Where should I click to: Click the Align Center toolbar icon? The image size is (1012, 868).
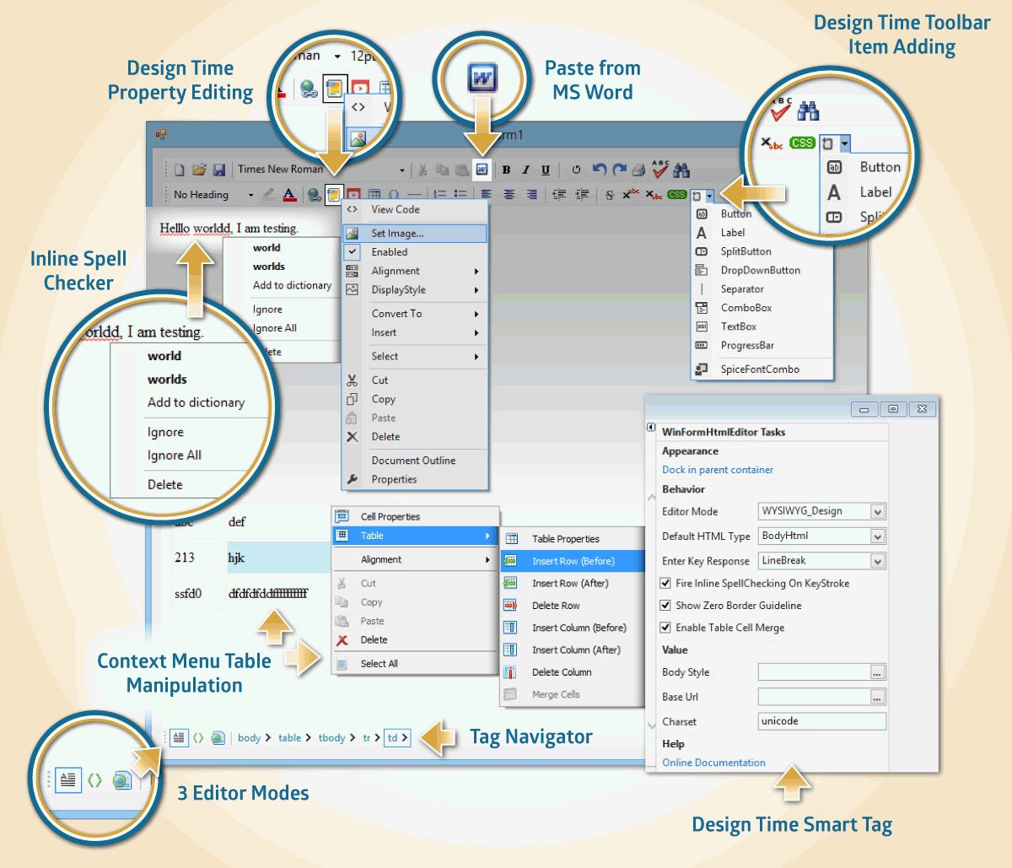tap(509, 195)
